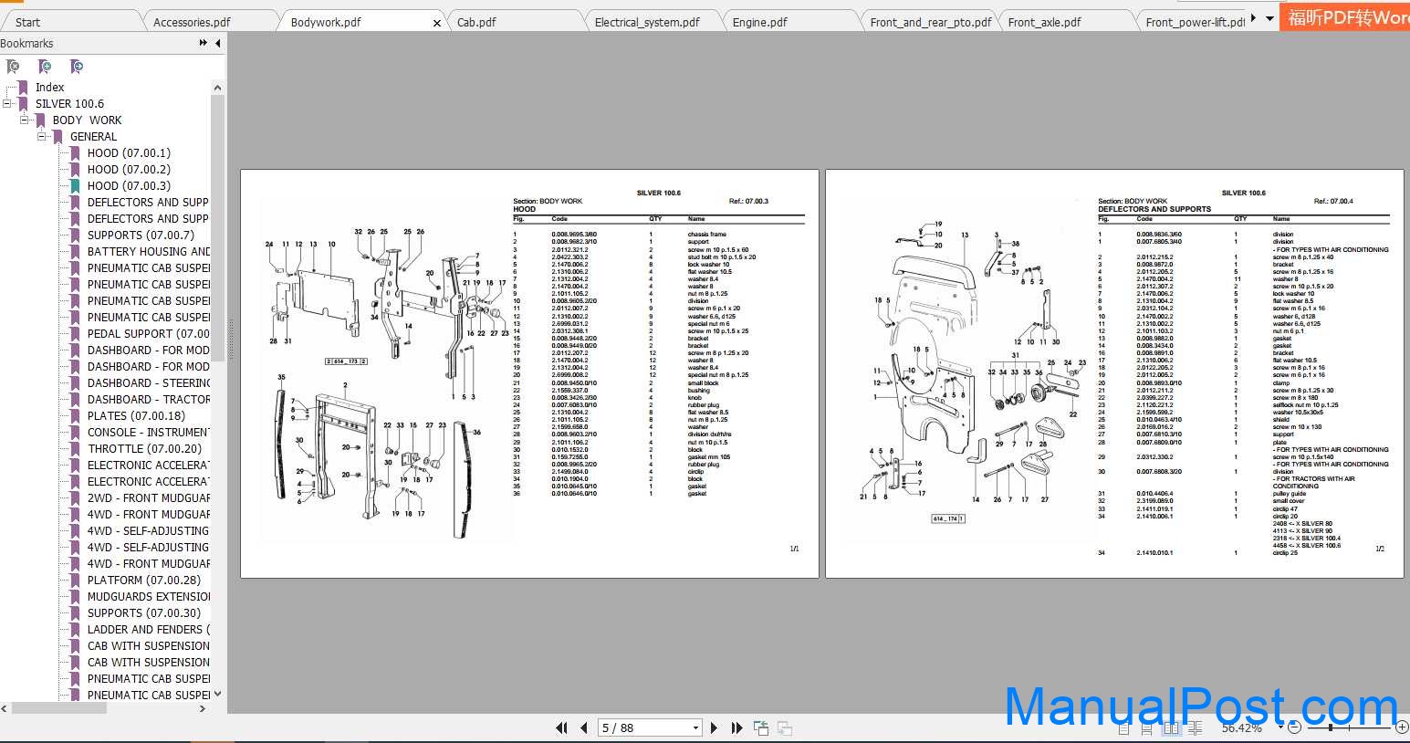This screenshot has height=743, width=1410.
Task: Open the HOOD (07.00.3) bookmark
Action: (129, 186)
